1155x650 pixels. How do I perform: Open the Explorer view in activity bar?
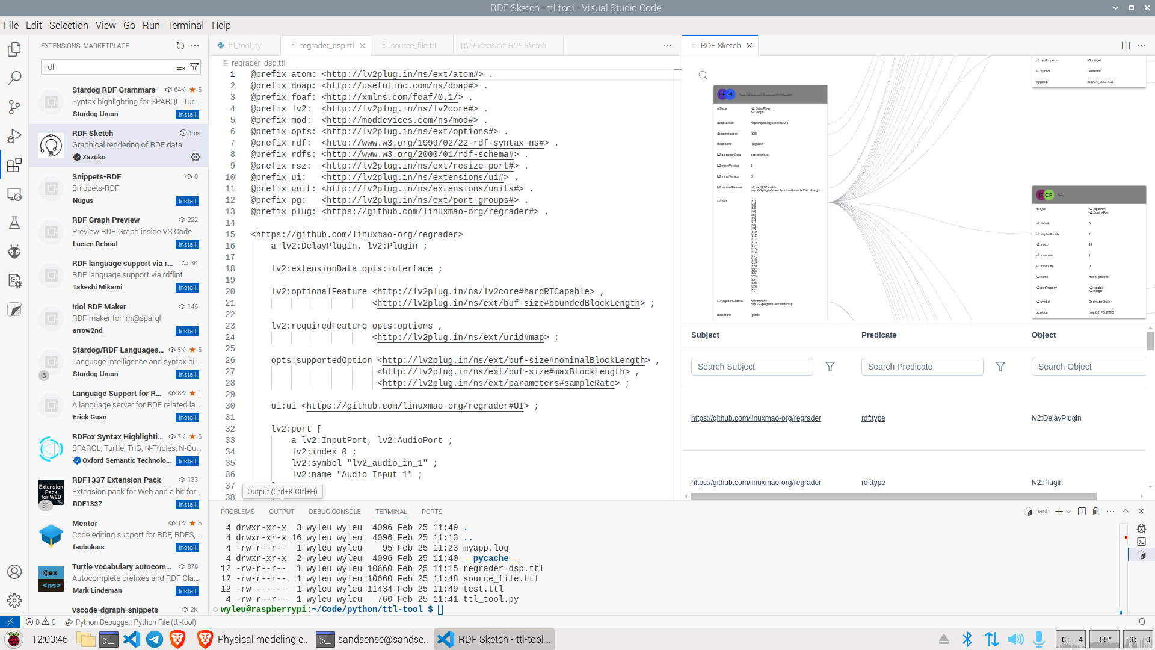tap(14, 49)
